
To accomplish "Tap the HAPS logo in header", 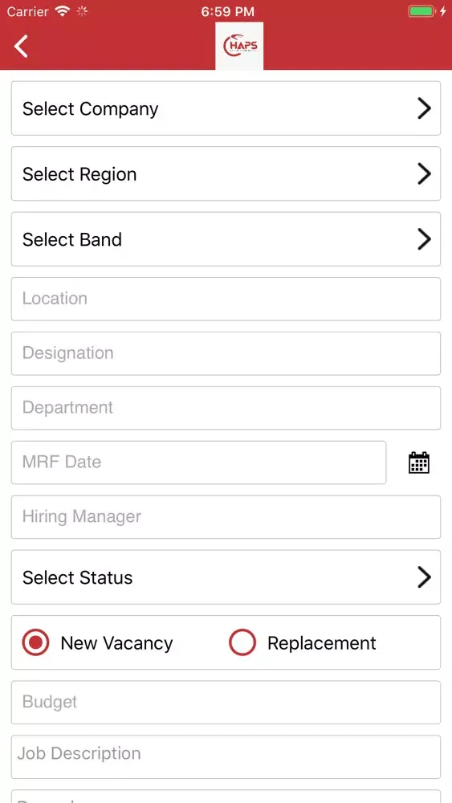I will tap(239, 46).
